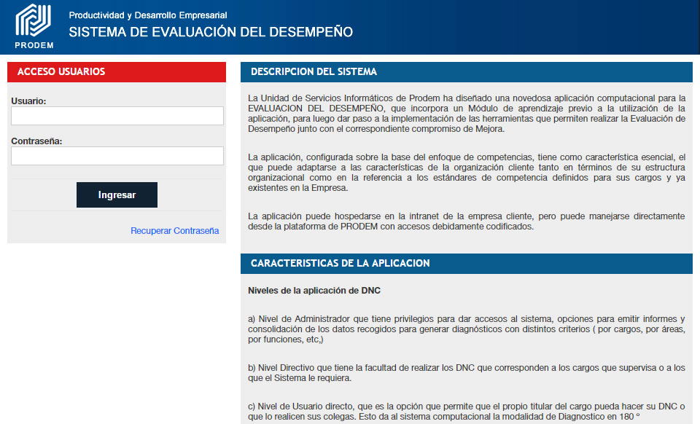Click the Nivel de Administrador paragraph

pyautogui.click(x=466, y=329)
